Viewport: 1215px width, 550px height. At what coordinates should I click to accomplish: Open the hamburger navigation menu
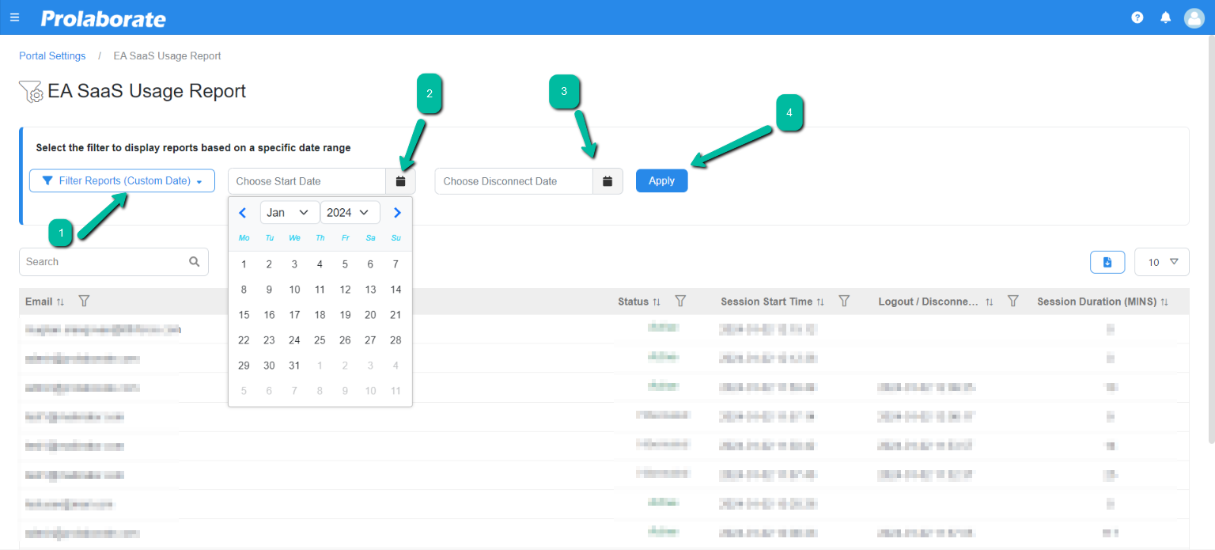click(x=14, y=17)
